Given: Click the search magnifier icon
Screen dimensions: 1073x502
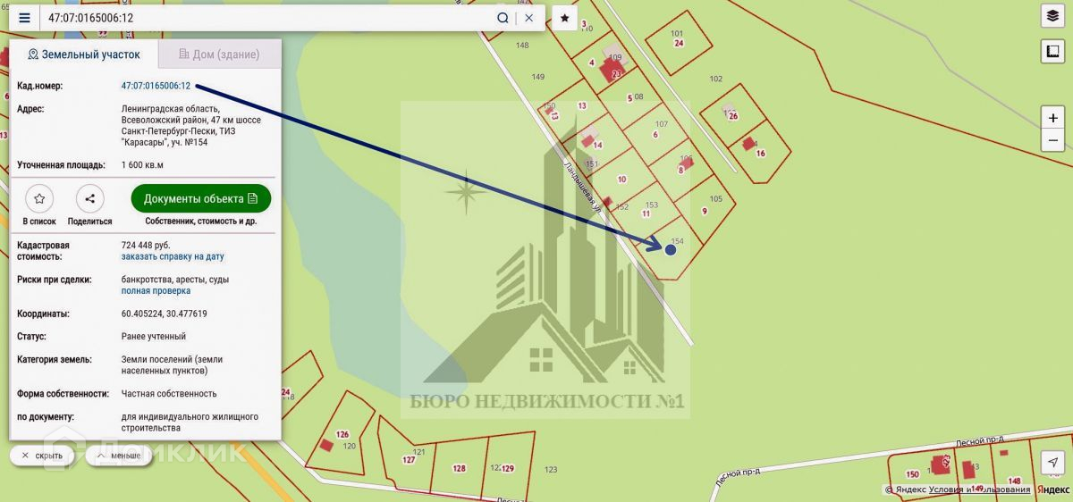Looking at the screenshot, I should (503, 18).
